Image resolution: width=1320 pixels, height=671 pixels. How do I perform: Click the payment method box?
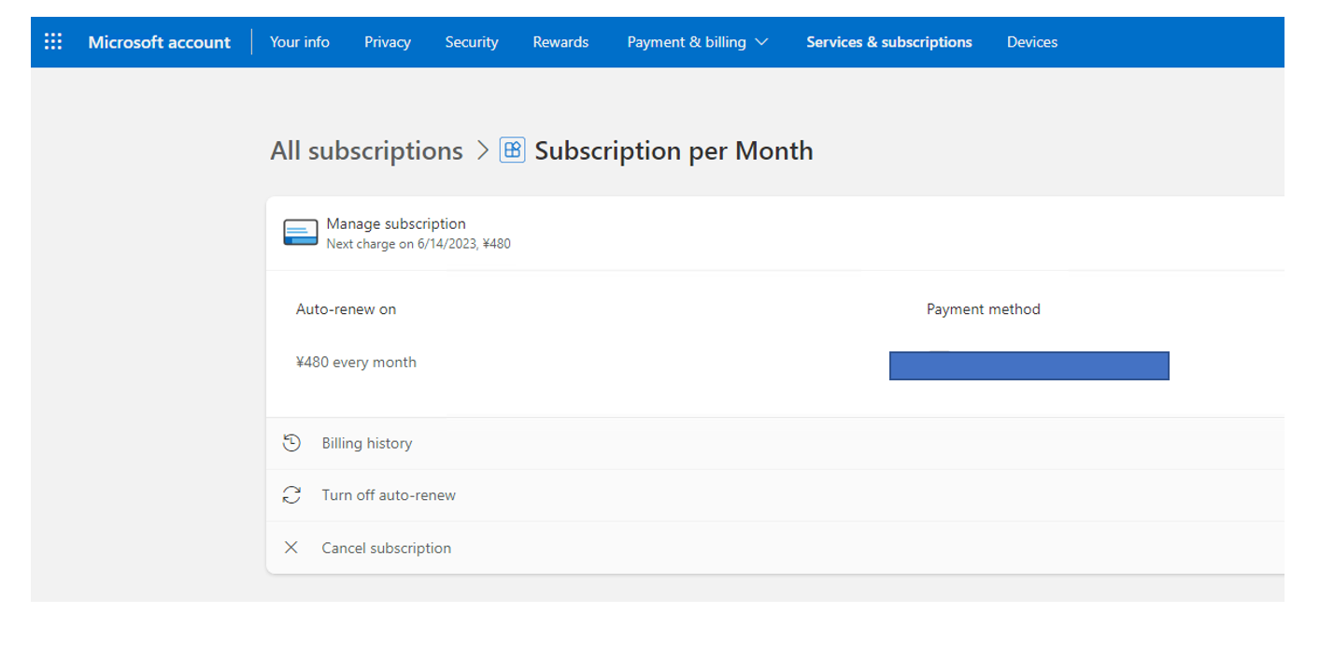[x=1029, y=365]
